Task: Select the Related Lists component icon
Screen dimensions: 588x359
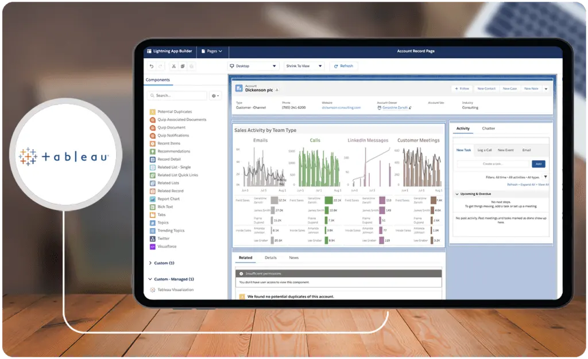Action: click(153, 183)
